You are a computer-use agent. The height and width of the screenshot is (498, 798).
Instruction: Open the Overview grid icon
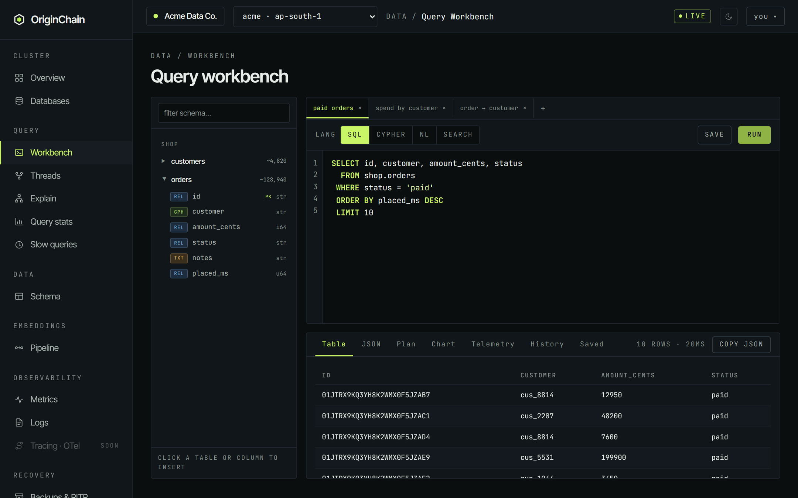pyautogui.click(x=19, y=78)
